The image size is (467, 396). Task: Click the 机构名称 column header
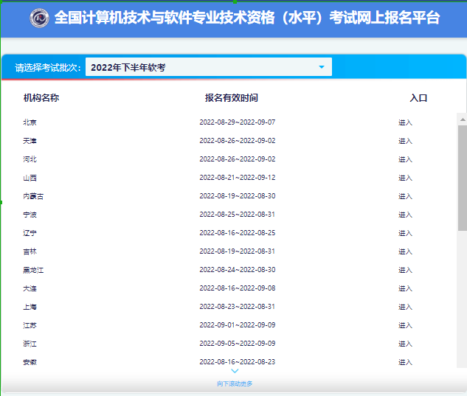point(41,97)
